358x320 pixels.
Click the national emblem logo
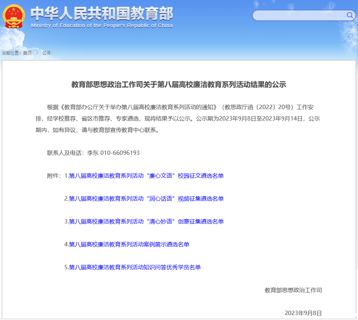14,16
